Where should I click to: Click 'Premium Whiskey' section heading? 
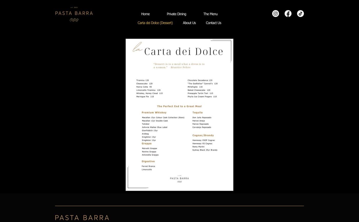point(154,112)
